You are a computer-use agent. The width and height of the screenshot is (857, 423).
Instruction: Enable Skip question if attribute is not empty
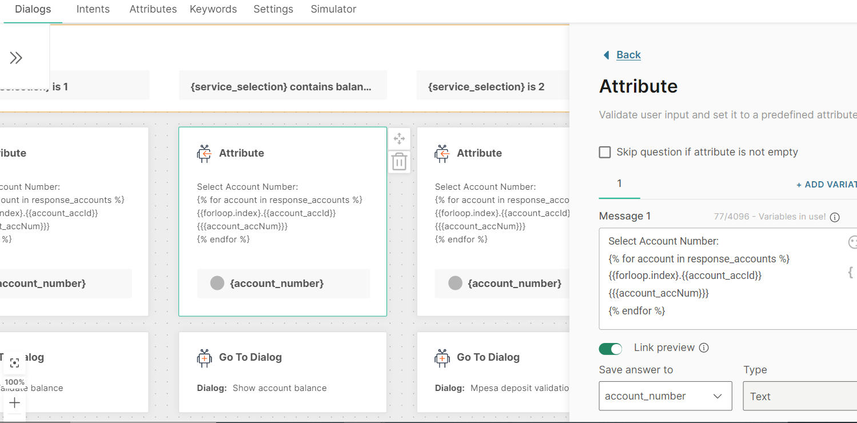pyautogui.click(x=605, y=152)
